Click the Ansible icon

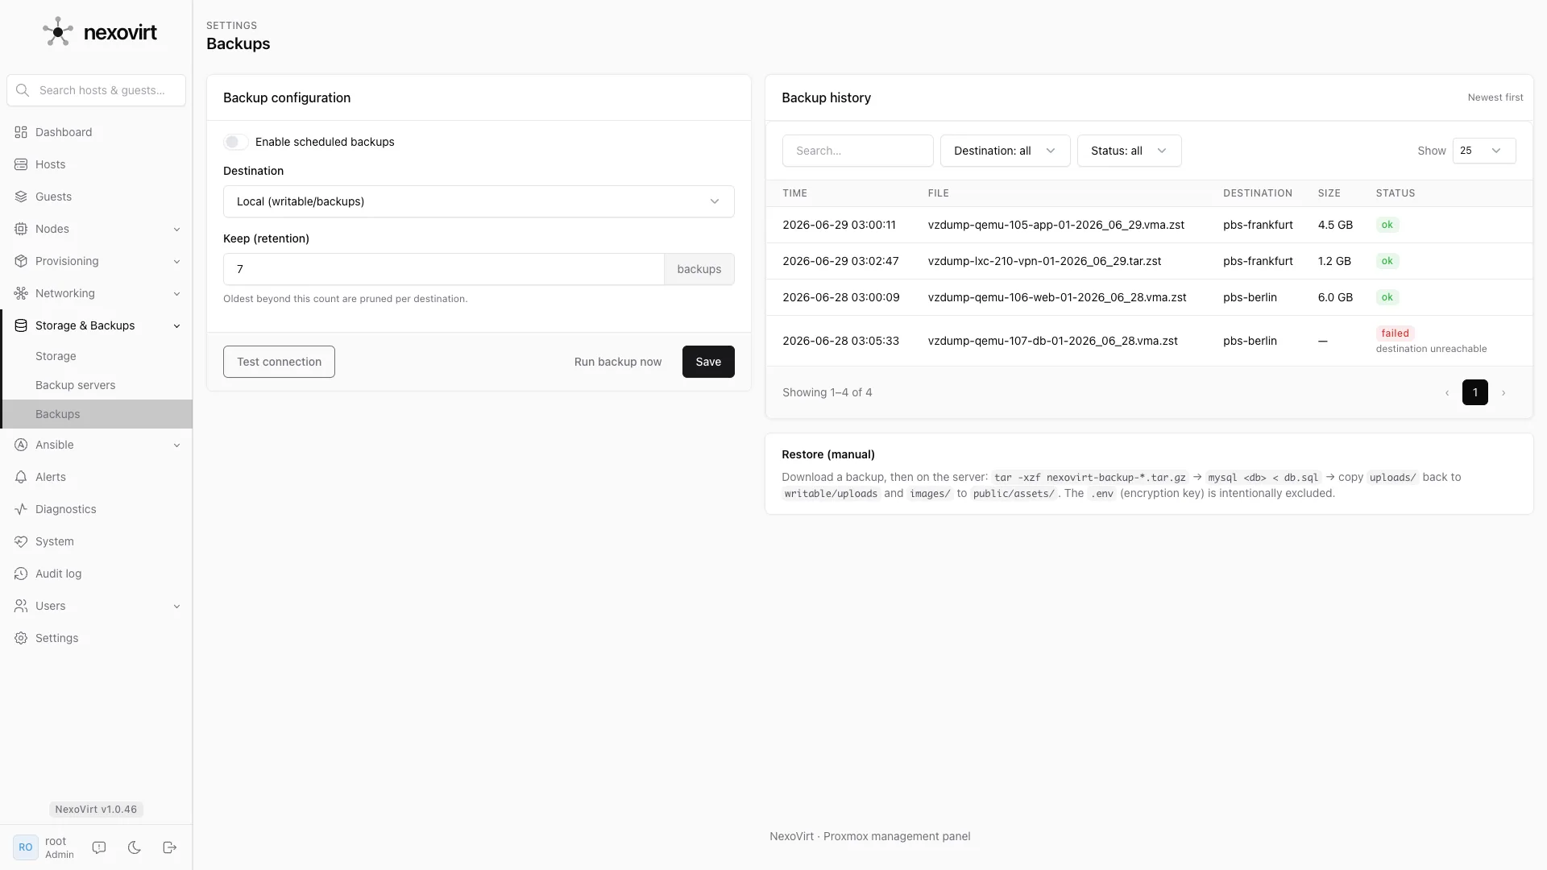click(21, 445)
